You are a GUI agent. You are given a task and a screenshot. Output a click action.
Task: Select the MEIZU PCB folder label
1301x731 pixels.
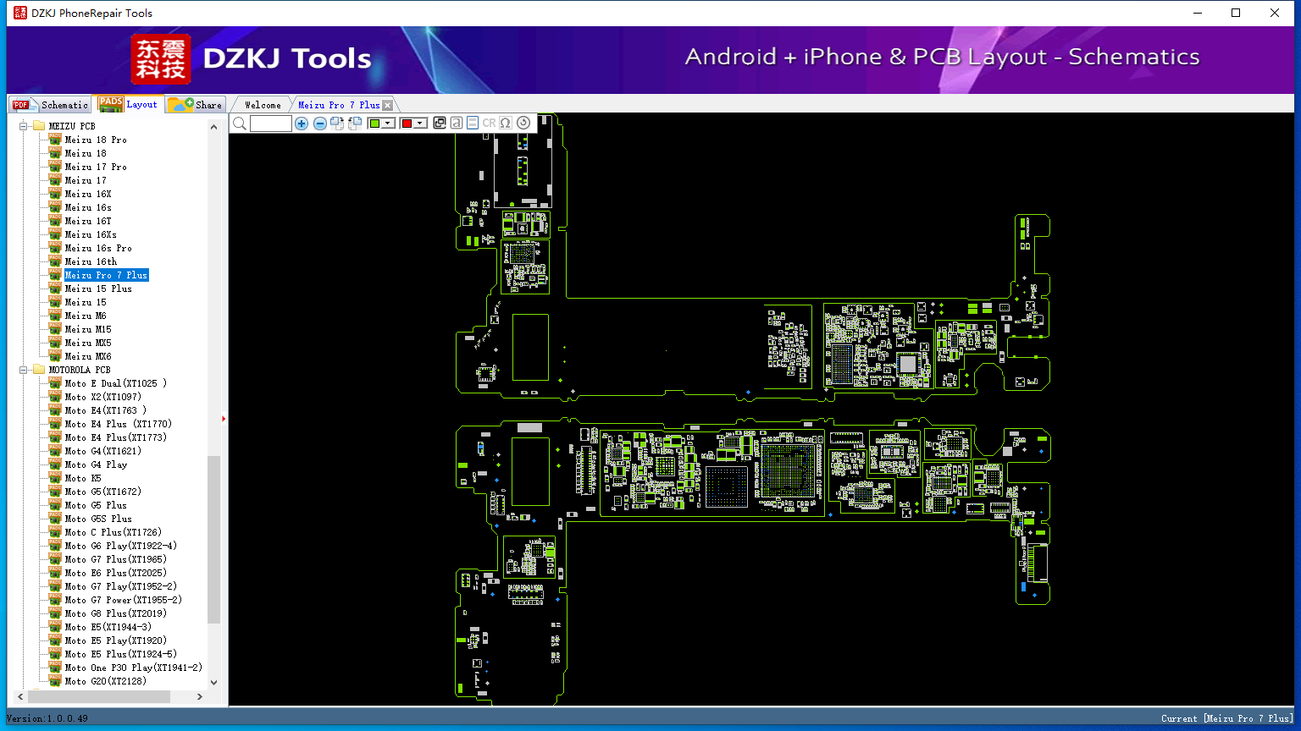pos(72,126)
